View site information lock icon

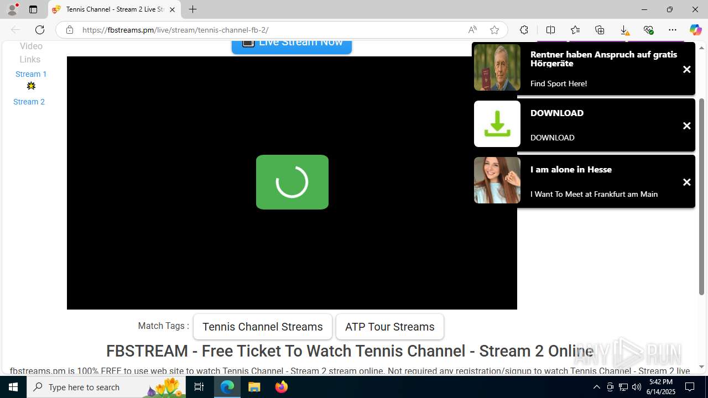(69, 30)
